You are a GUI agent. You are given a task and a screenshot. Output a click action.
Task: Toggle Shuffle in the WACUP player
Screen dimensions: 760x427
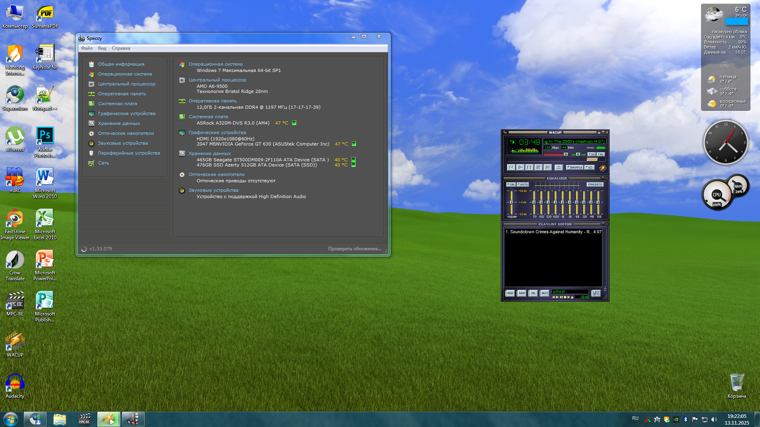point(575,168)
